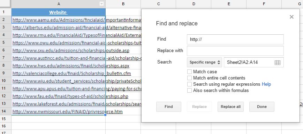Click the selection fill handle at A14

click(x=105, y=115)
